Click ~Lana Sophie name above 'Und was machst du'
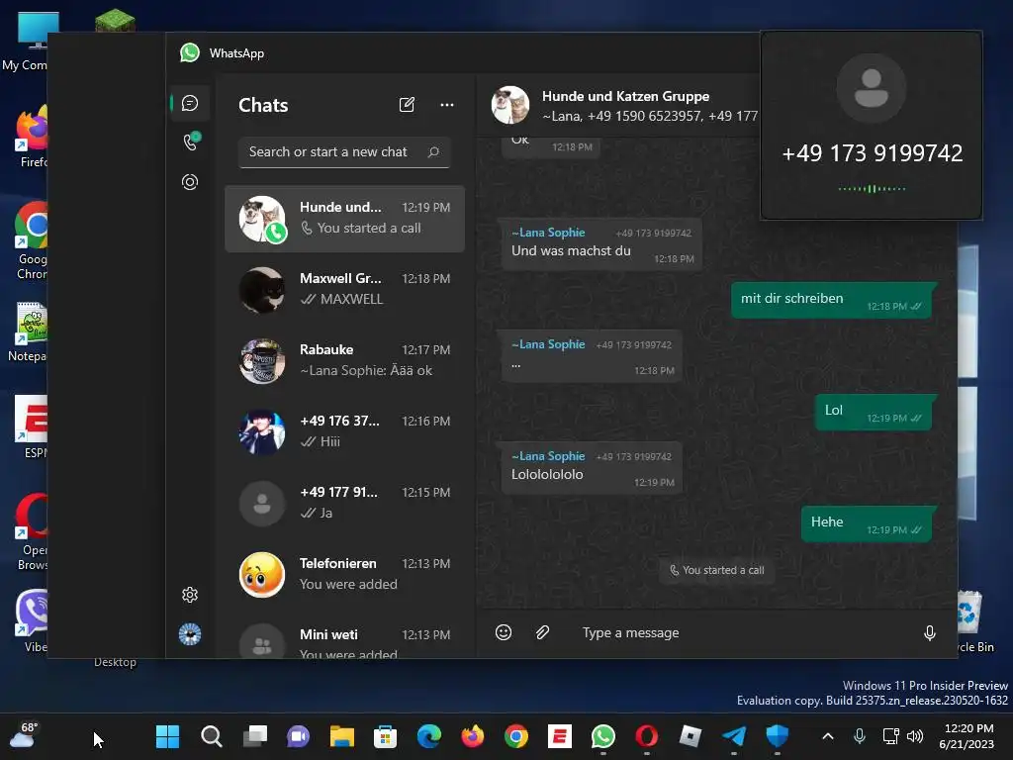The height and width of the screenshot is (760, 1013). pyautogui.click(x=548, y=233)
